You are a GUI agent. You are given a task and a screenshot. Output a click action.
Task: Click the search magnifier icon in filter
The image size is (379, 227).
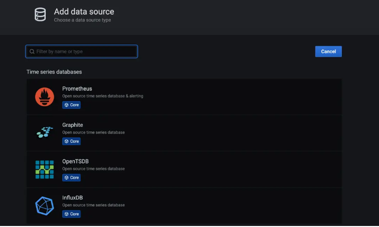(32, 51)
